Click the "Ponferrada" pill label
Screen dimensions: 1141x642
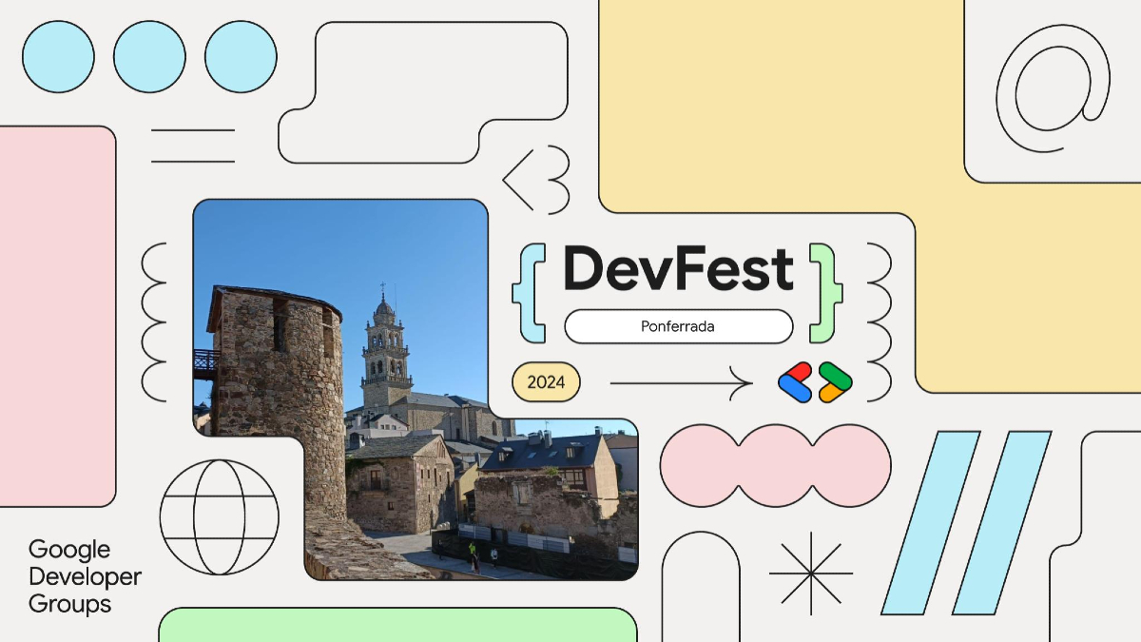click(678, 326)
